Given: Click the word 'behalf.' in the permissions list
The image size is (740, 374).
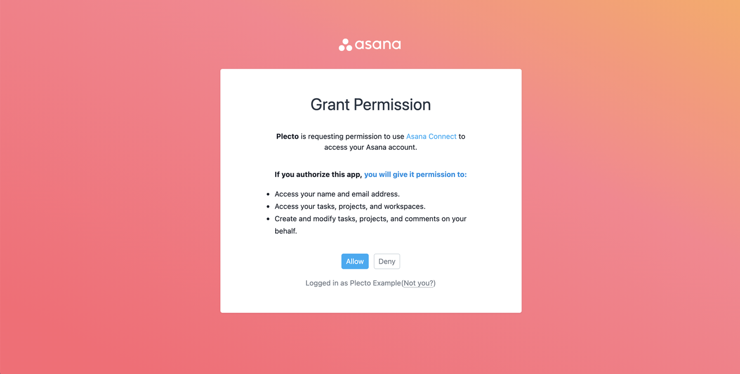Looking at the screenshot, I should 286,231.
